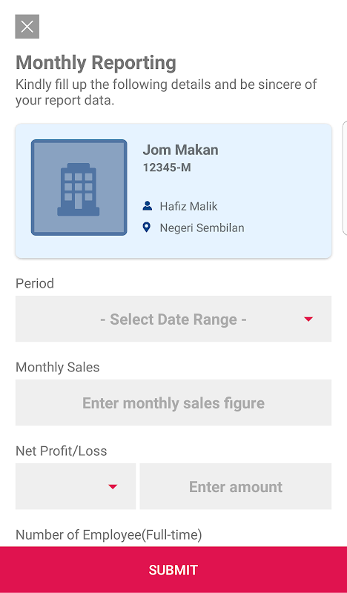Click the owner name Hafiz Malik
The image size is (347, 593).
click(189, 207)
